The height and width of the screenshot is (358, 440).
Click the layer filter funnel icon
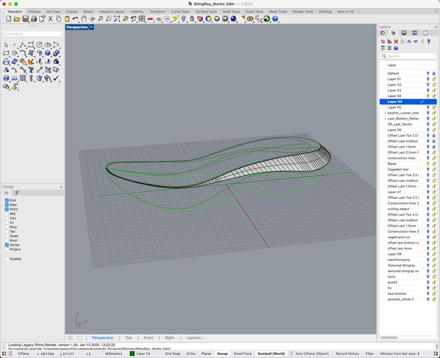click(428, 42)
